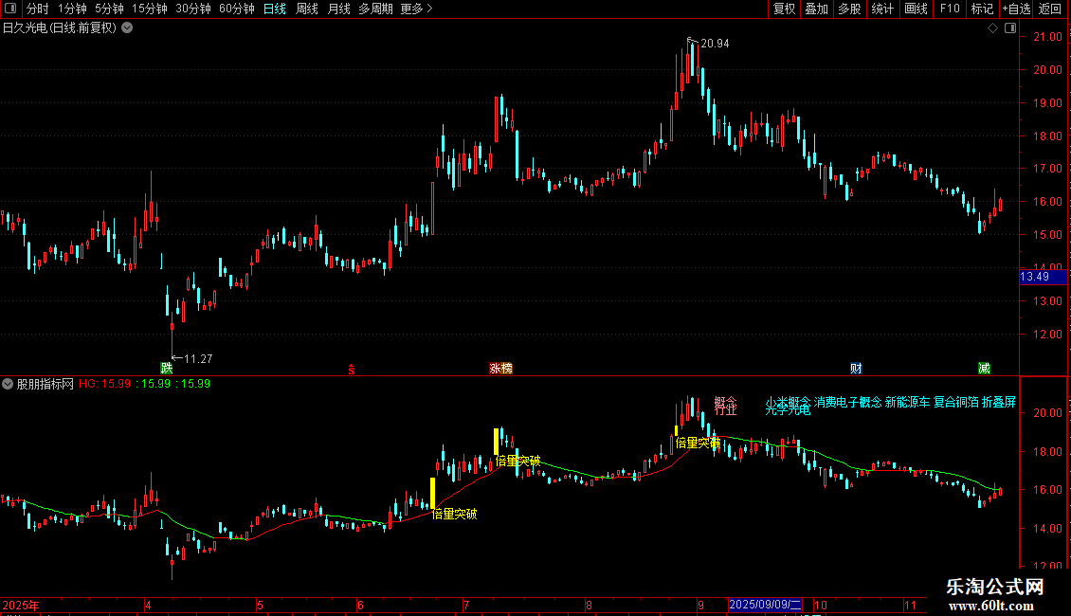Screen dimensions: 1071x616
Task: Select the 1分钟 period tab
Action: pyautogui.click(x=72, y=9)
